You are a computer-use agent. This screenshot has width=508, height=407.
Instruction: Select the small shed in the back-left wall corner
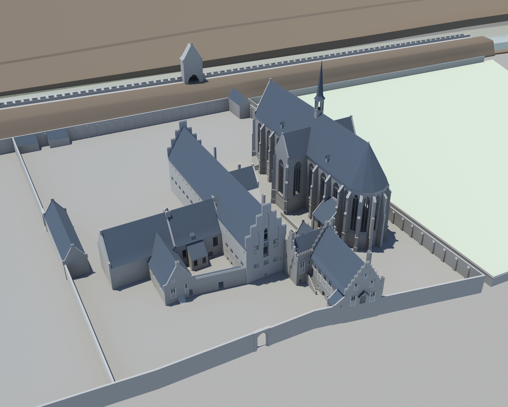point(58,138)
